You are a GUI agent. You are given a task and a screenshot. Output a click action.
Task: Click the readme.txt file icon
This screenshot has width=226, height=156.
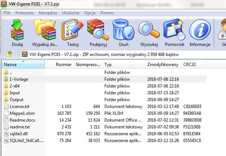(6, 127)
